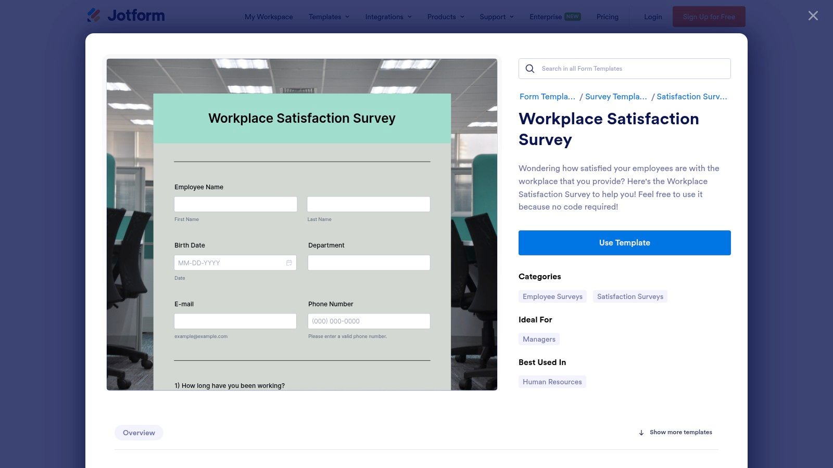Click the Phone Number input field

(369, 321)
